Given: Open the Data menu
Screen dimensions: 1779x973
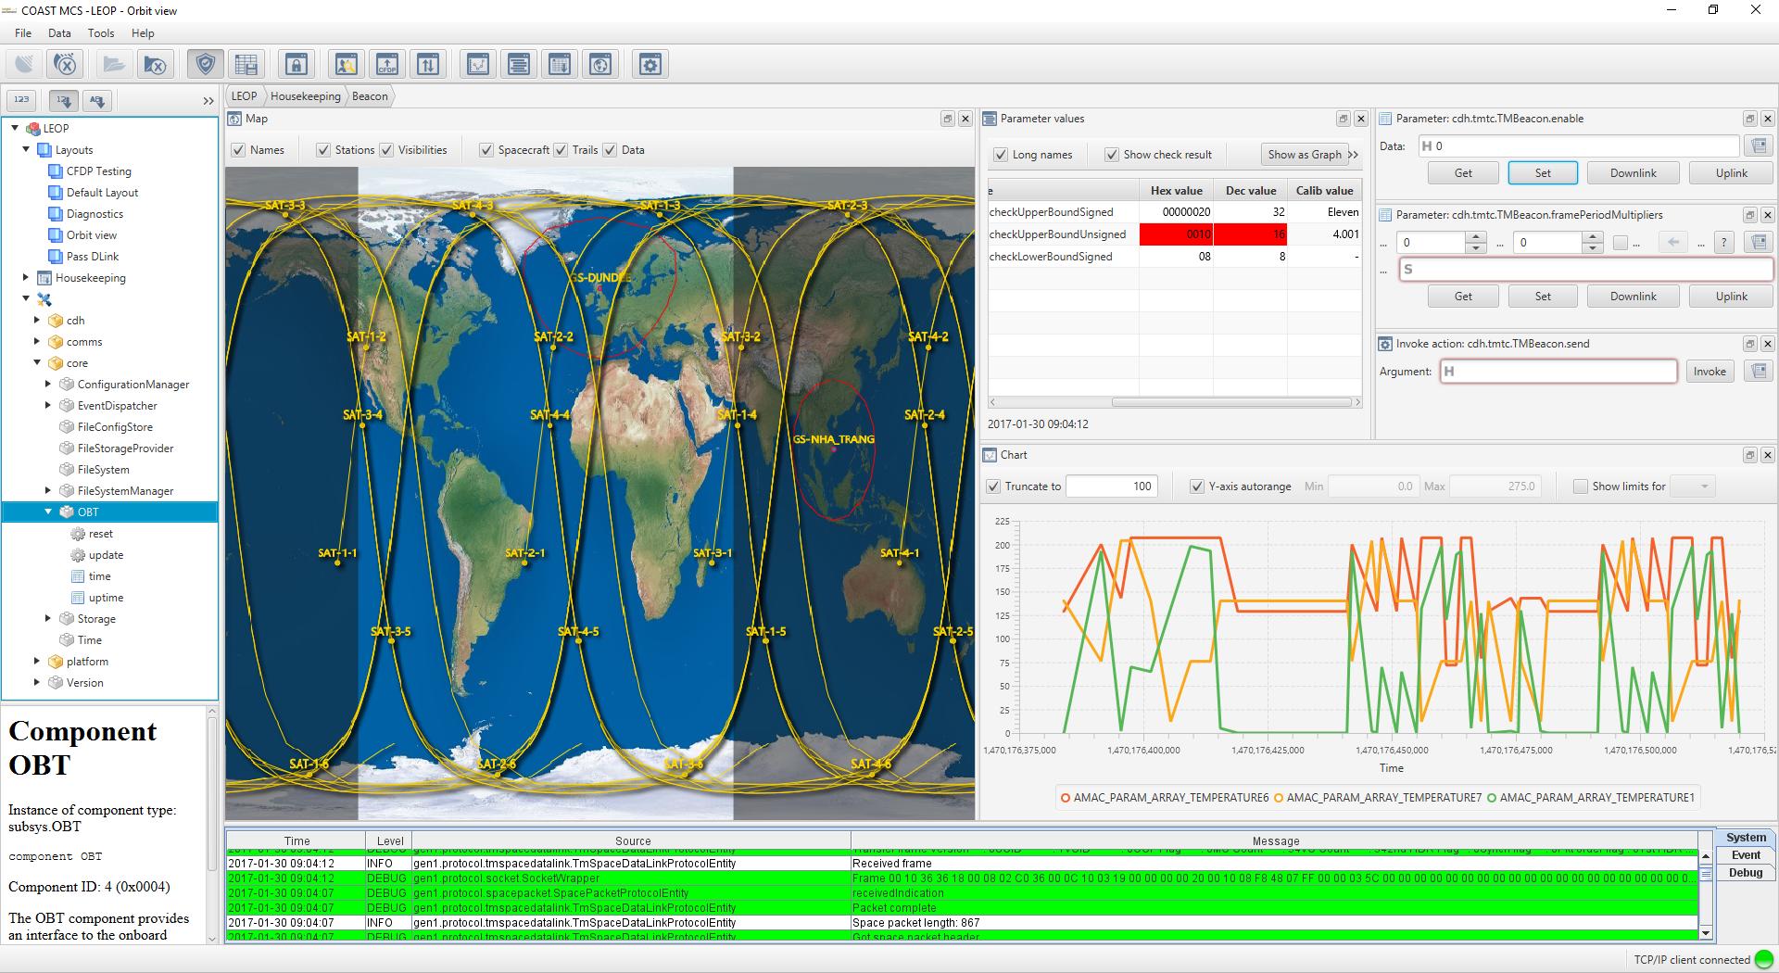Looking at the screenshot, I should pyautogui.click(x=59, y=32).
